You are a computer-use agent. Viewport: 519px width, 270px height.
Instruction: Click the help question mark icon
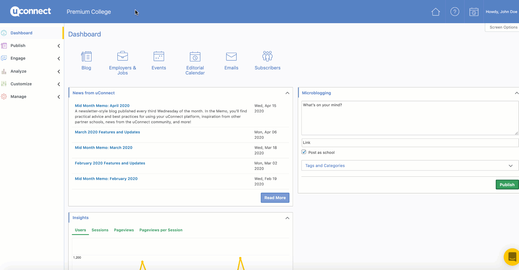pos(455,12)
